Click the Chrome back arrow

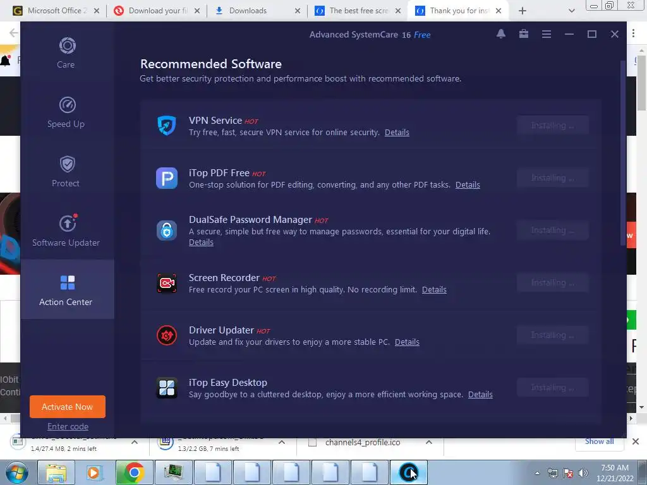(x=13, y=33)
